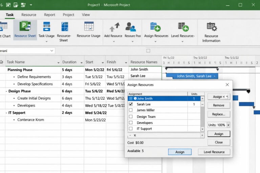Click the second quick access toolbar icon
260x173 pixels.
pos(8,5)
